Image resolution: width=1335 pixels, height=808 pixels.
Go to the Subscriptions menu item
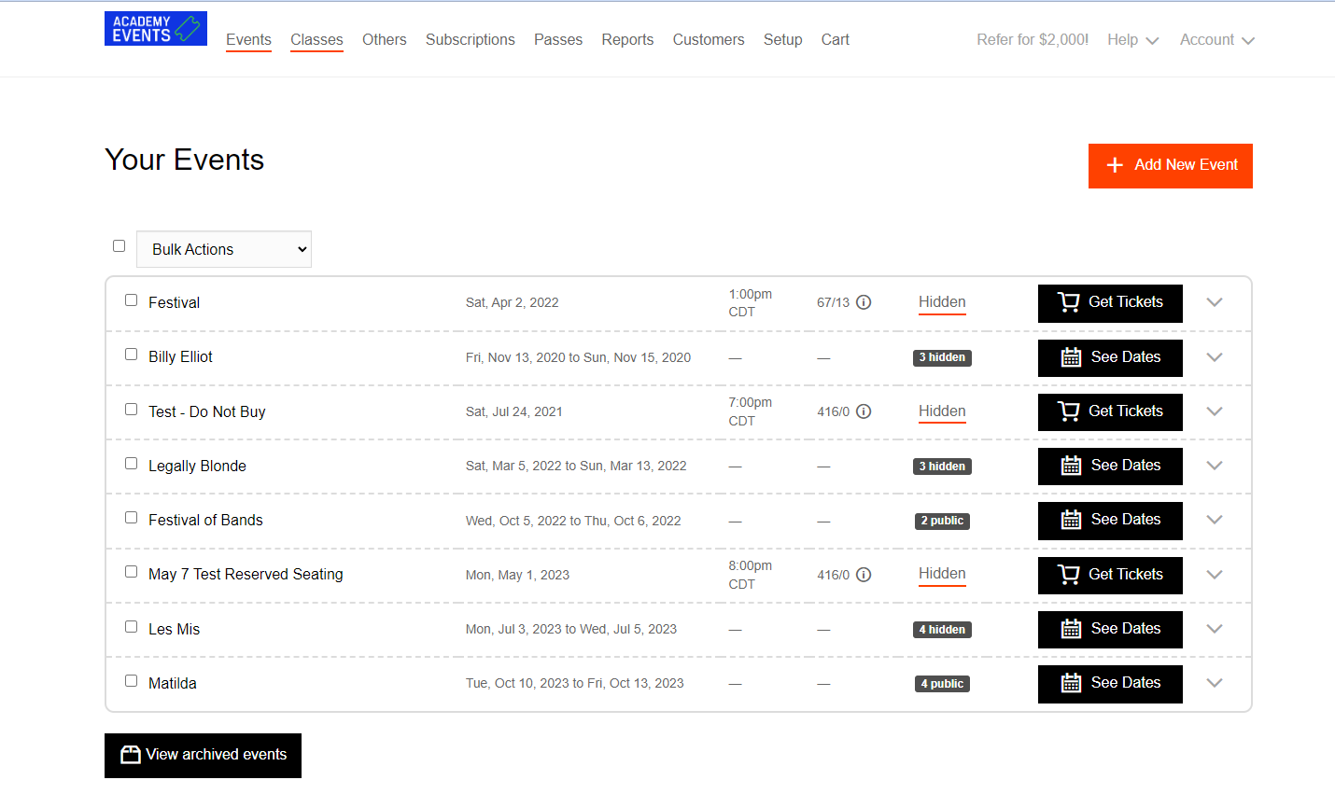pos(471,39)
